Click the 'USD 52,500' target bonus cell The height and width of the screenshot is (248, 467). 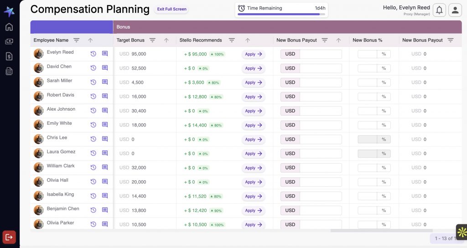pyautogui.click(x=133, y=68)
